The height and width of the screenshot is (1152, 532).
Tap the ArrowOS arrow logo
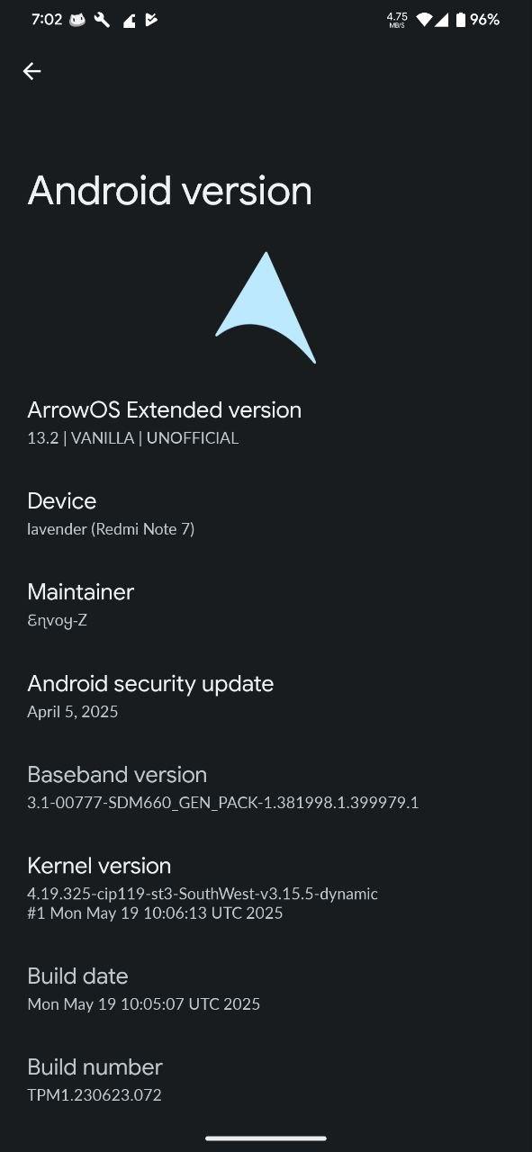click(x=266, y=308)
